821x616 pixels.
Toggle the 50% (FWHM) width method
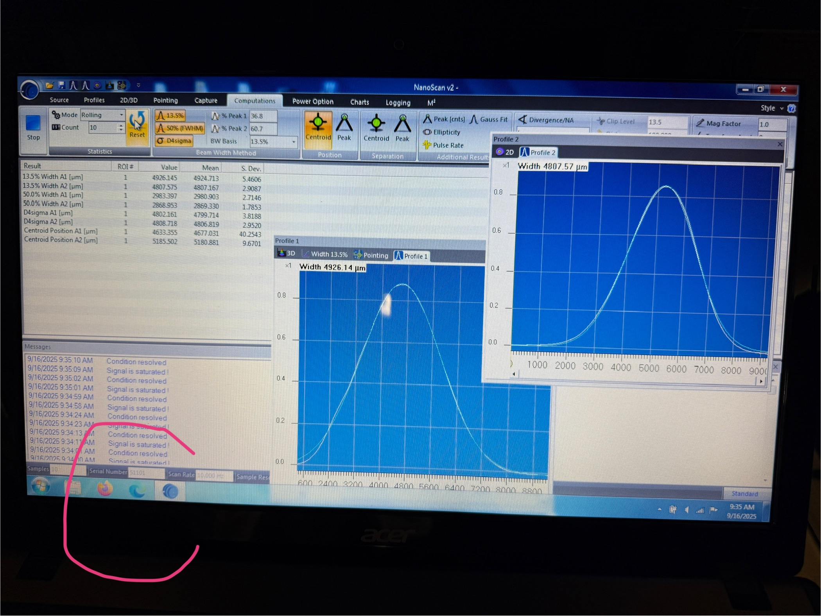180,128
